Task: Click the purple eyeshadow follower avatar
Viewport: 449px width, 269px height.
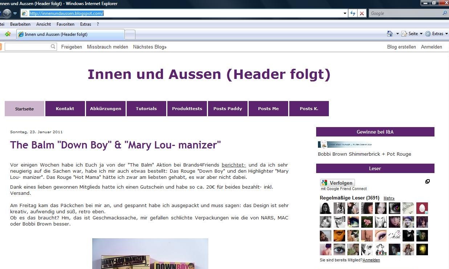Action: click(381, 236)
